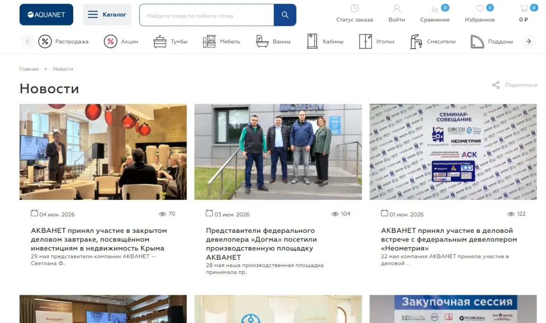Click the date 03 июн. 2026
Viewport: 546px width, 323px height.
coord(232,214)
